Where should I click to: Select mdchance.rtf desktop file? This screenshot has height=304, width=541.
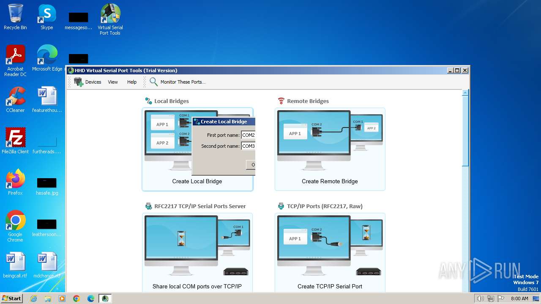click(47, 265)
